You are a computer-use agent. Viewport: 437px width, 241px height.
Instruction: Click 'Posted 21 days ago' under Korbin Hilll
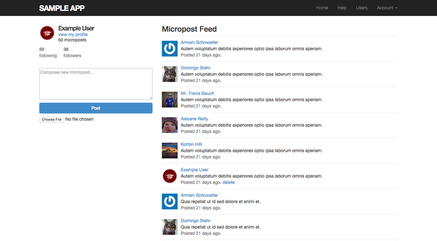coord(200,157)
